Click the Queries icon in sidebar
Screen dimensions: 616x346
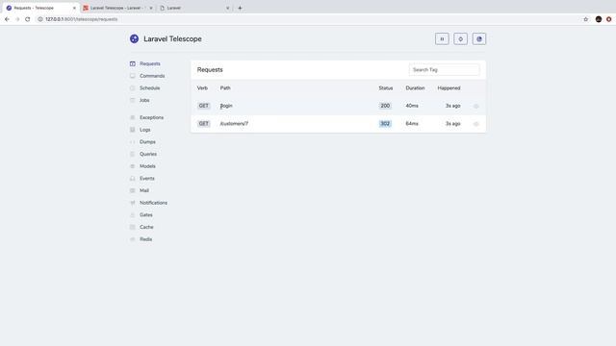coord(133,154)
